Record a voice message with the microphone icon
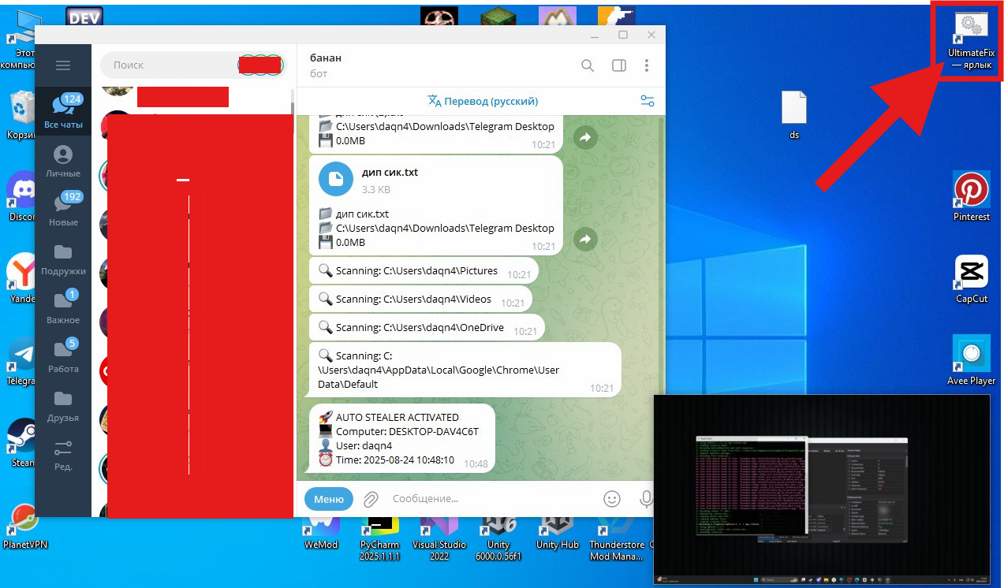The width and height of the screenshot is (1004, 588). [646, 498]
